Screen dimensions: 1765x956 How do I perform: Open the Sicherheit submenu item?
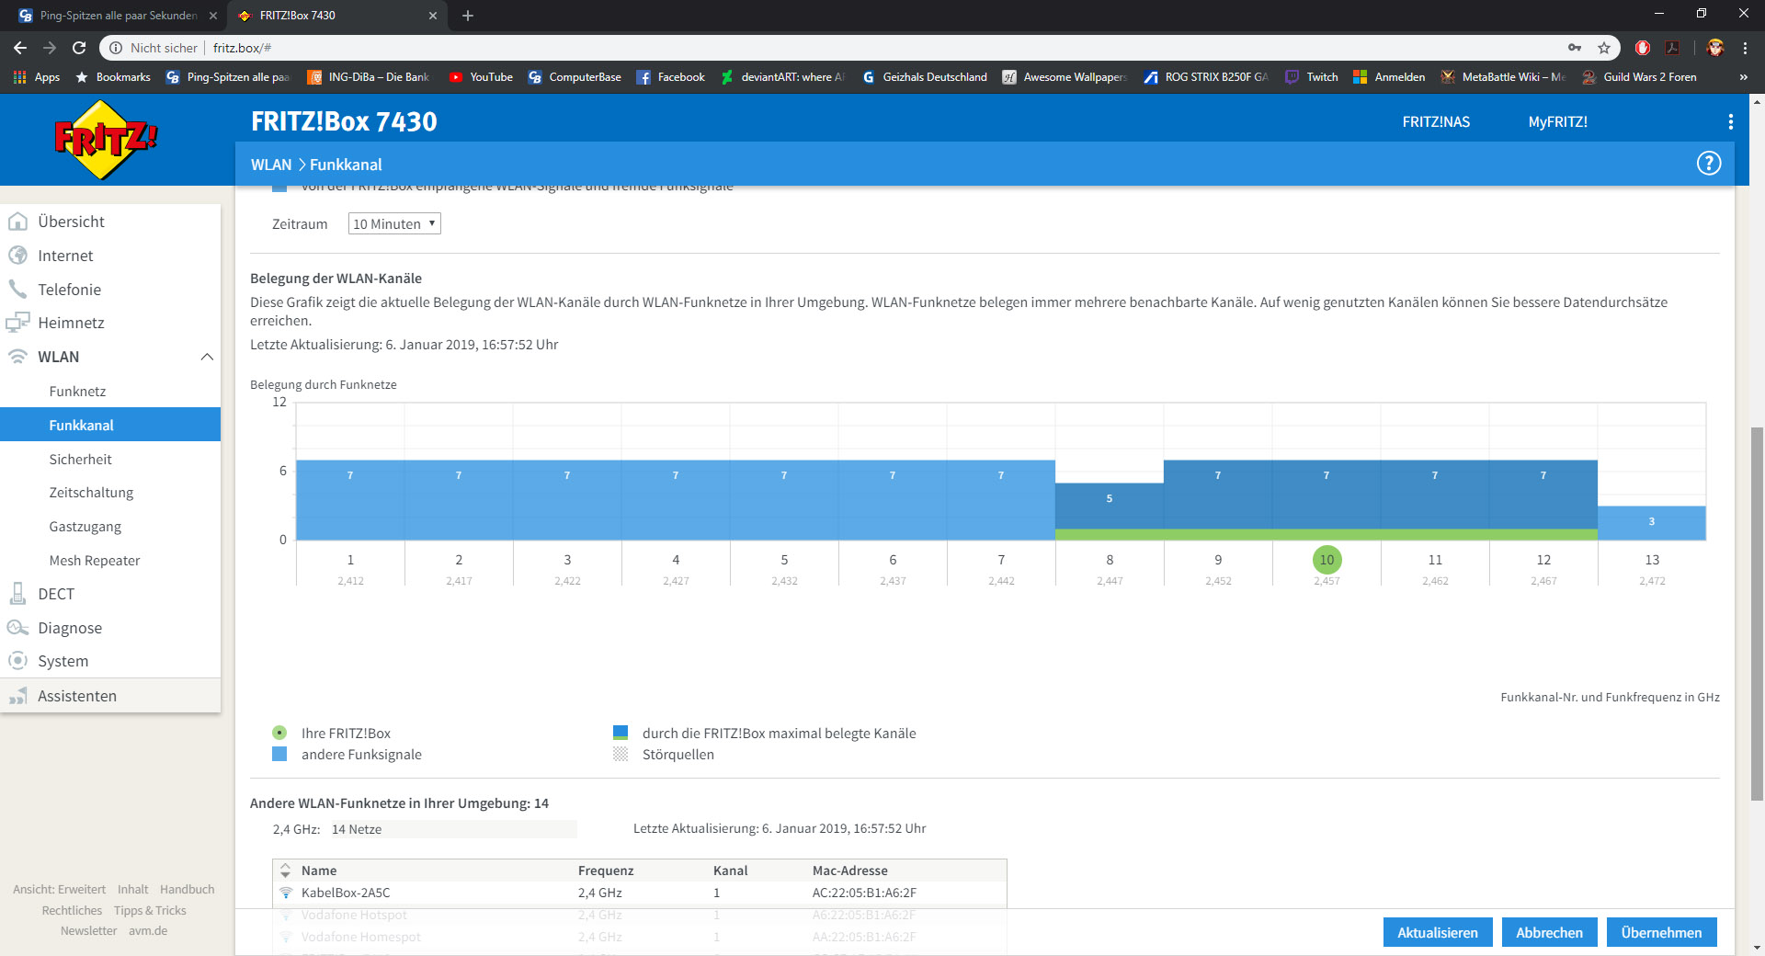[x=80, y=459]
